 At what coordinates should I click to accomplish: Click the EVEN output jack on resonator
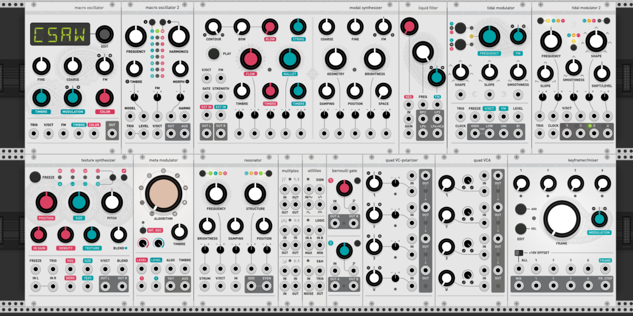(267, 287)
